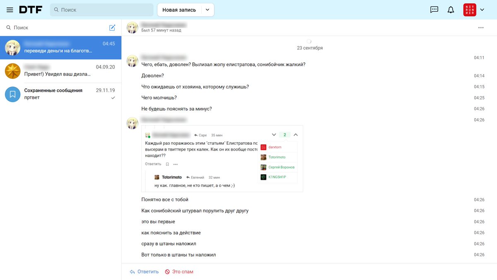Open the three-dots chat options menu

tap(481, 27)
